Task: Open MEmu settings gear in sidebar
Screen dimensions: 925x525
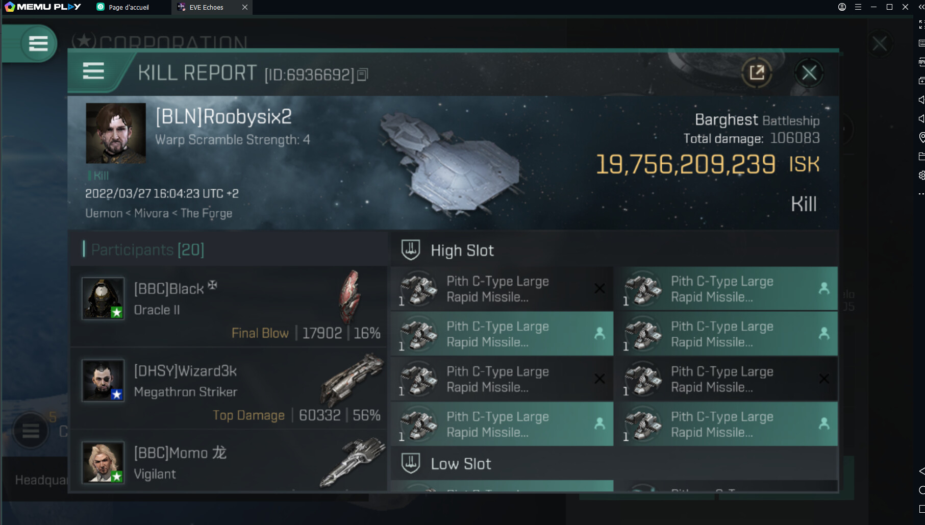Action: click(x=921, y=175)
